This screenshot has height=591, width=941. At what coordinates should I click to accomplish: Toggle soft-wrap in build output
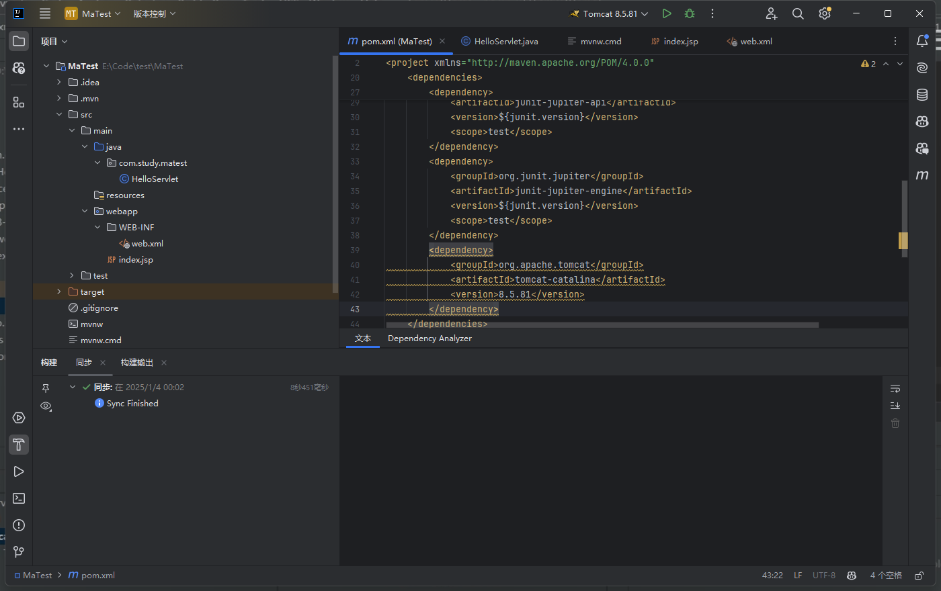click(895, 389)
